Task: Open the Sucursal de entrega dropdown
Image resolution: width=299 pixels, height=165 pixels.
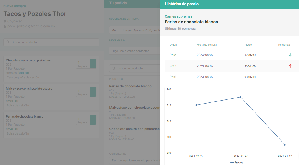Action: click(134, 30)
